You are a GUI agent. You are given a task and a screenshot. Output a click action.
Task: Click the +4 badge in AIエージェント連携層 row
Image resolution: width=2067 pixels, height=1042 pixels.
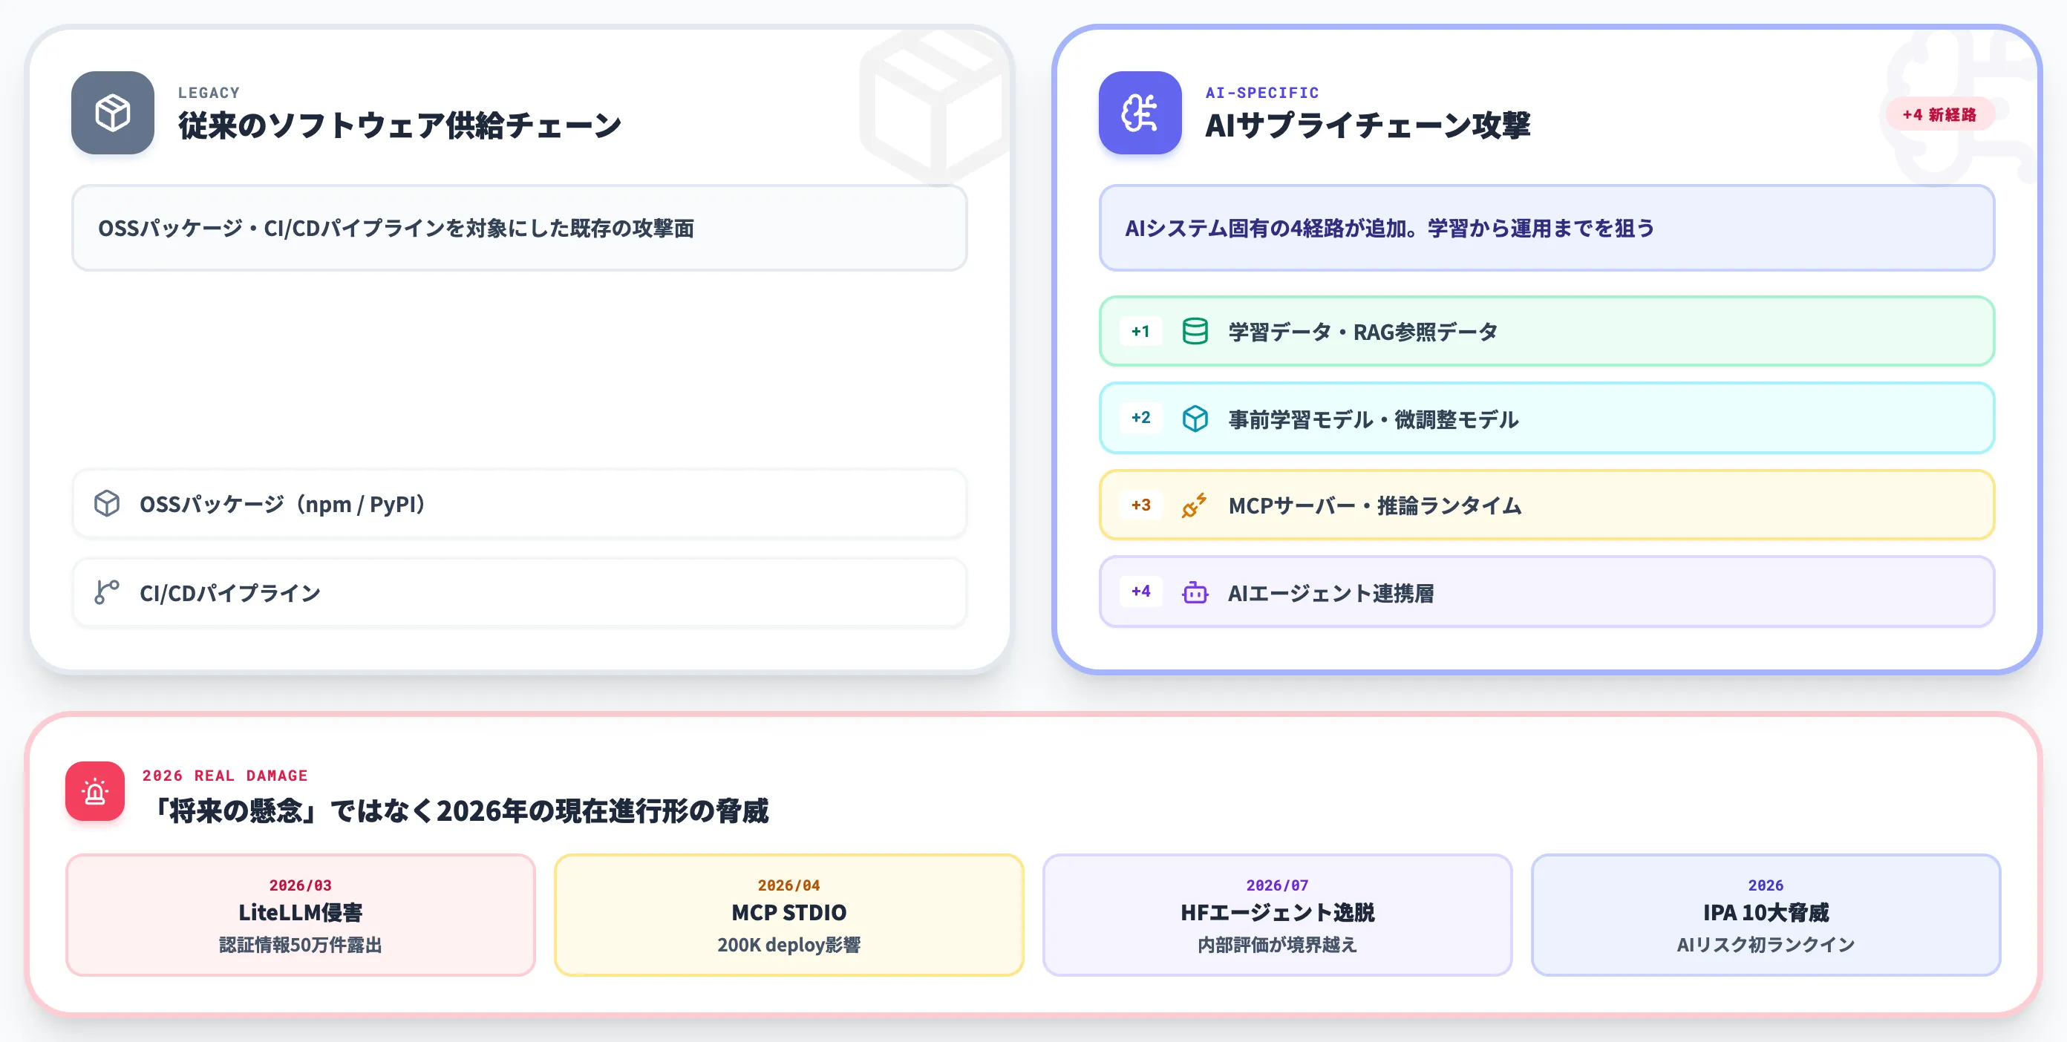1140,592
